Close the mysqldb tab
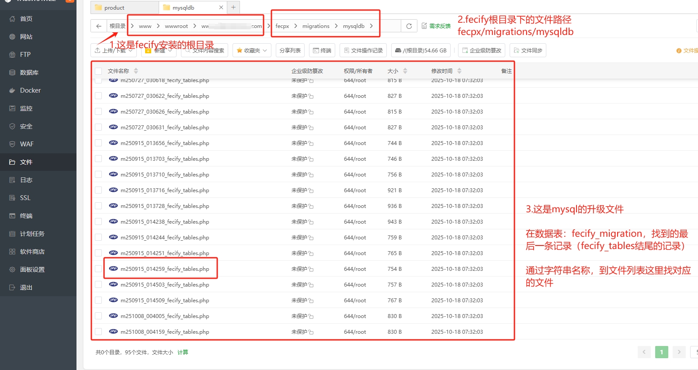 click(x=221, y=7)
